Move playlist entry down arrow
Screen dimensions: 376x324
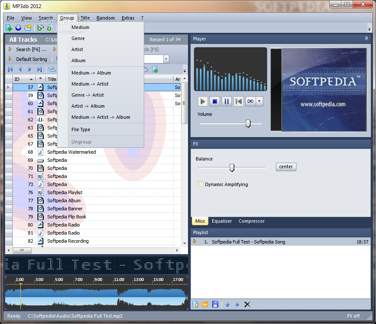(237, 304)
